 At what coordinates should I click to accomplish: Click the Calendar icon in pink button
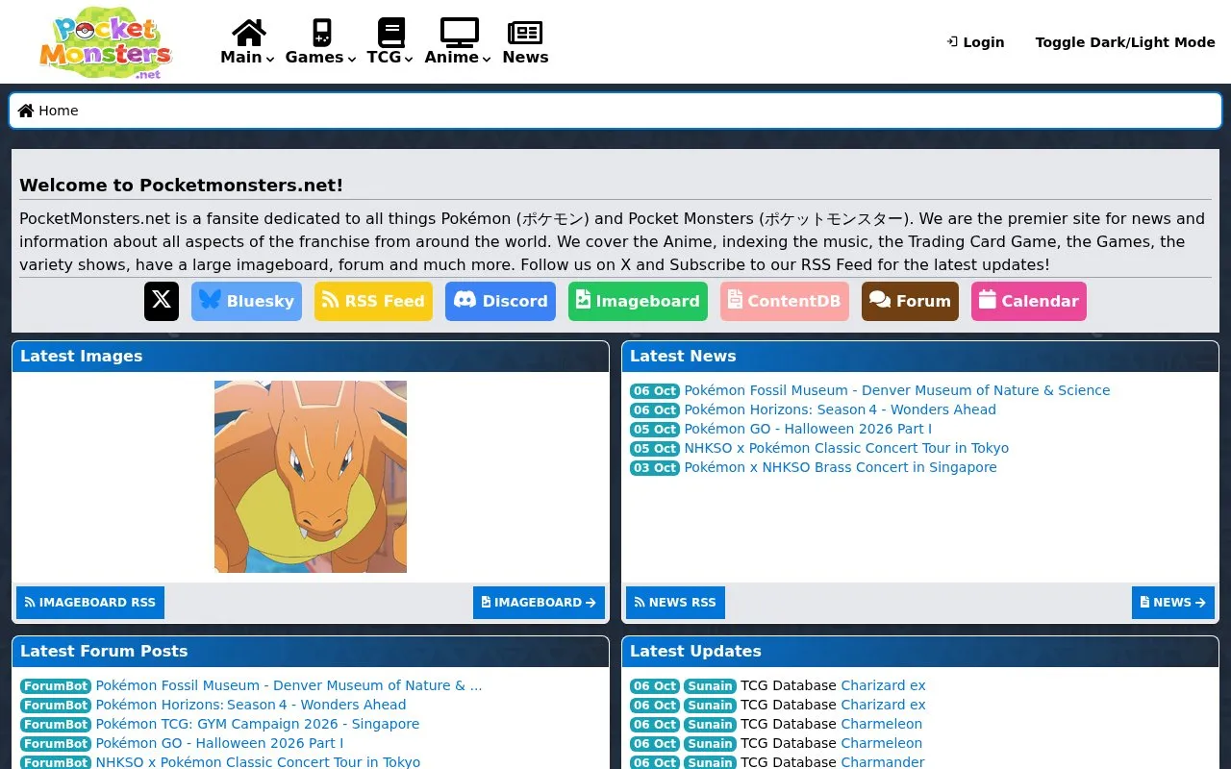click(988, 300)
